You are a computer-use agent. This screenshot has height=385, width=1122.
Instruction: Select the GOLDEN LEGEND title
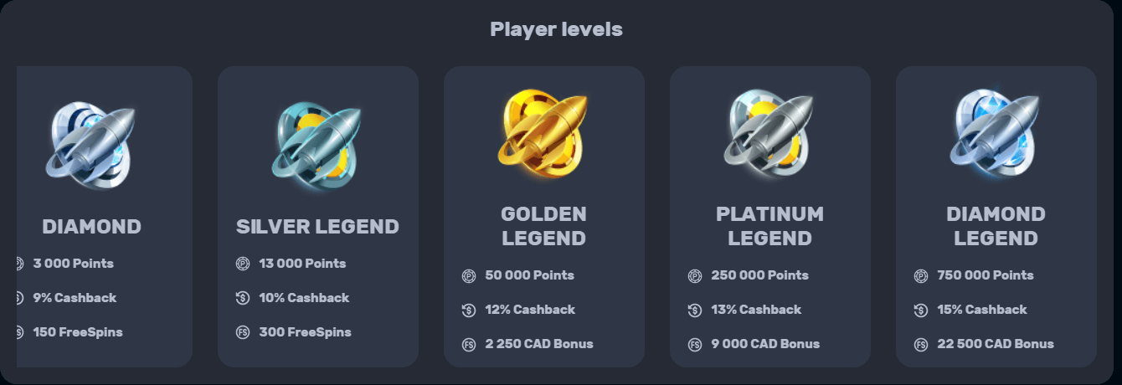[x=543, y=226]
